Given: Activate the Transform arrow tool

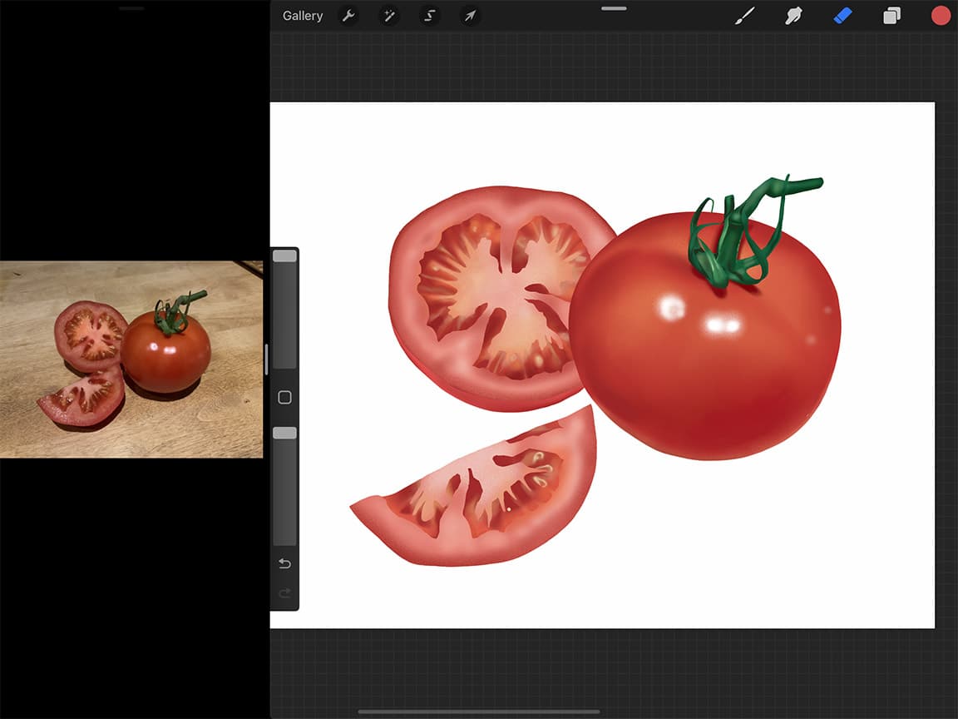Looking at the screenshot, I should (x=469, y=15).
